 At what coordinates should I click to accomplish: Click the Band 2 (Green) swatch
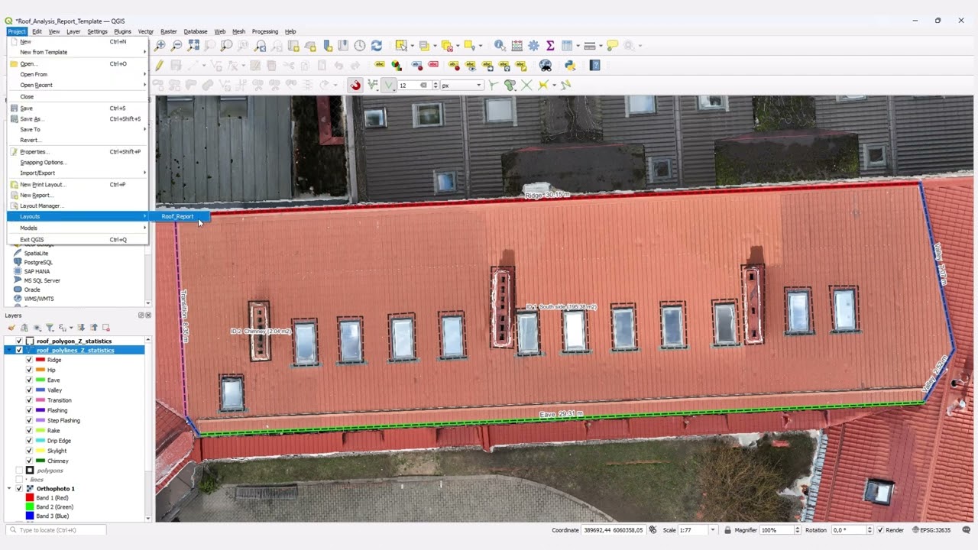(30, 506)
